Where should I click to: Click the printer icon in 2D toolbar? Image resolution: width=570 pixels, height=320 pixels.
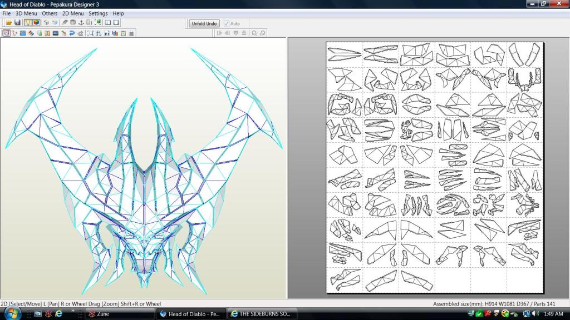pyautogui.click(x=131, y=33)
